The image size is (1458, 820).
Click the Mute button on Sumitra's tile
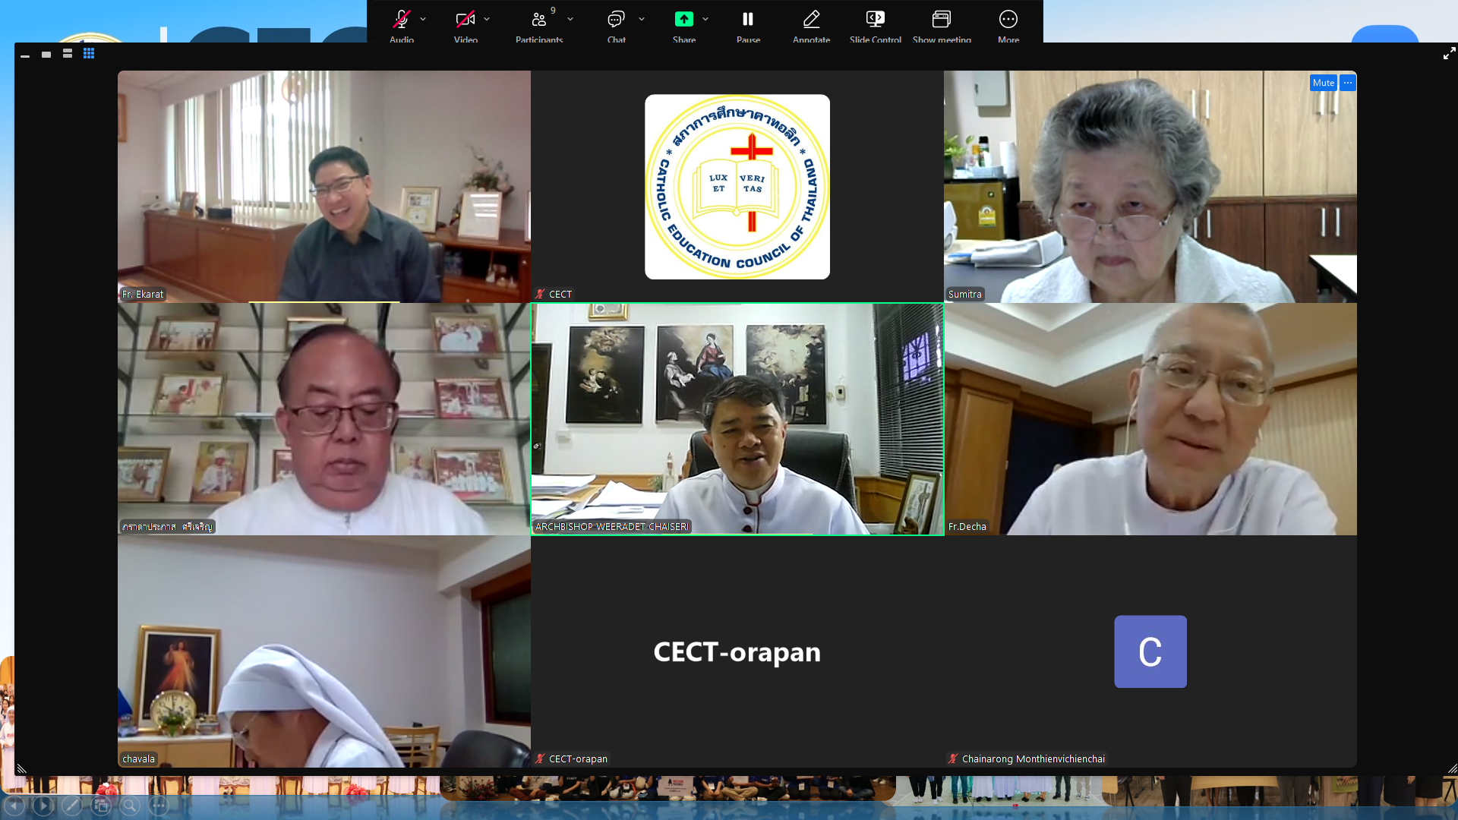[x=1323, y=83]
